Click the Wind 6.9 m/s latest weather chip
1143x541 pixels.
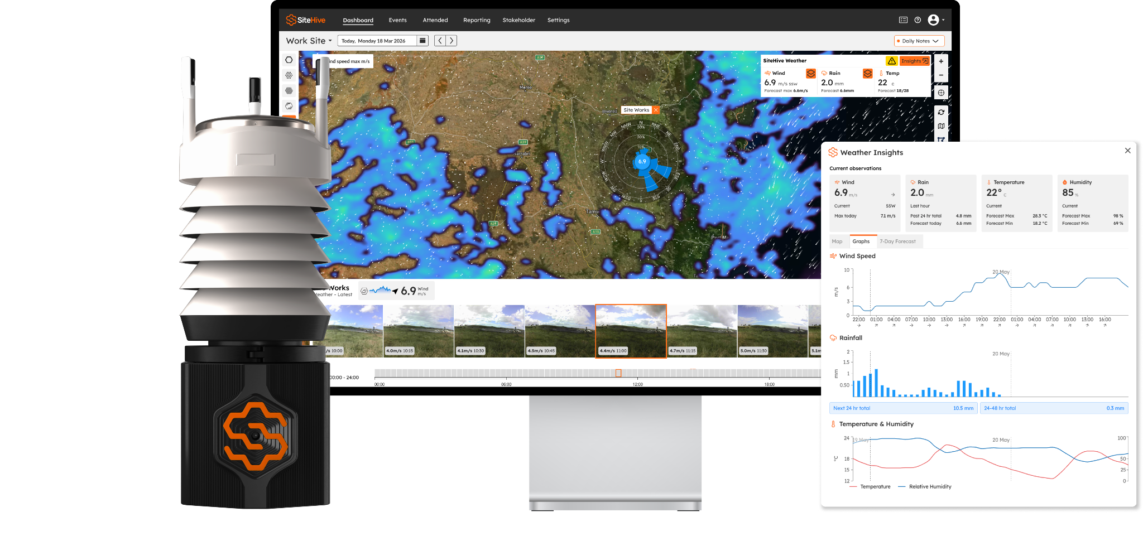tap(396, 291)
